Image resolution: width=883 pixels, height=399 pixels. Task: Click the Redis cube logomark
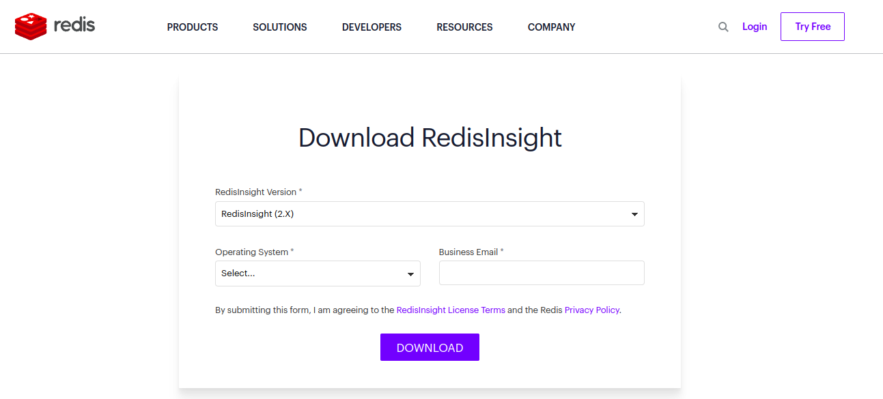point(31,27)
